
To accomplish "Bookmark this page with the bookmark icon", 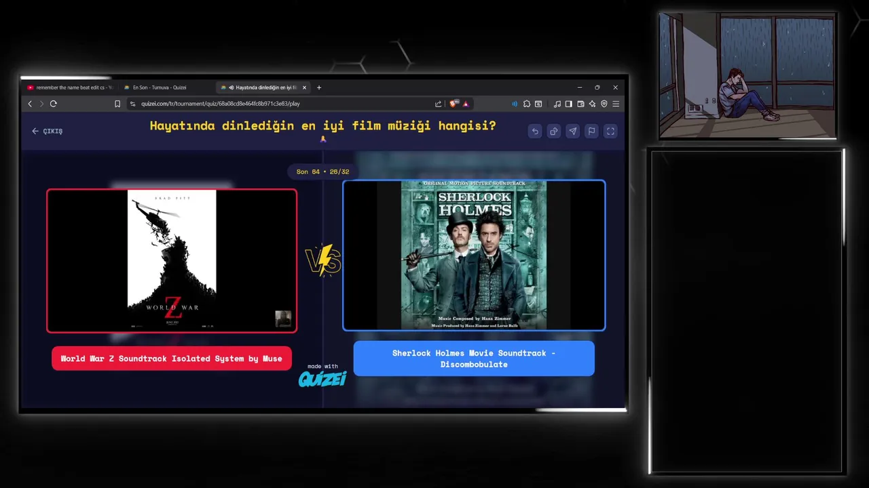I will tap(117, 104).
